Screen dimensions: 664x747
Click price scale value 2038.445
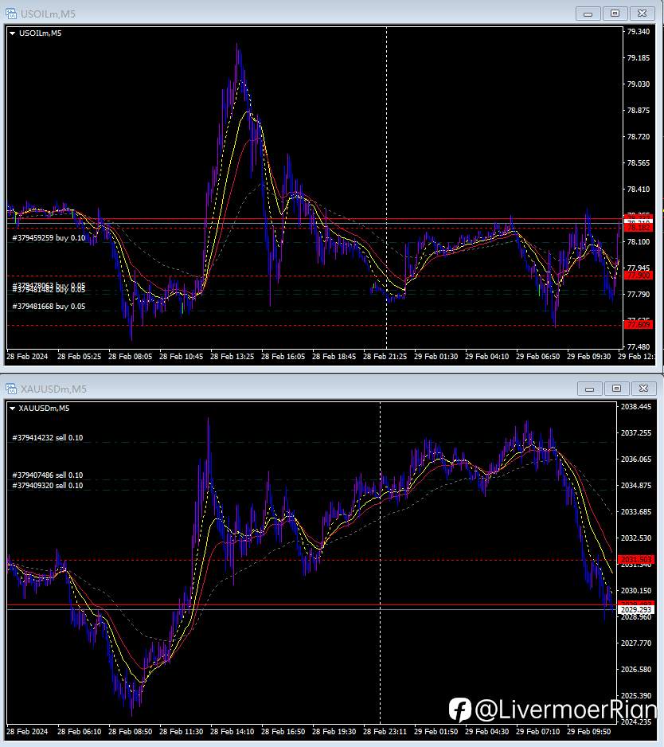pyautogui.click(x=636, y=406)
